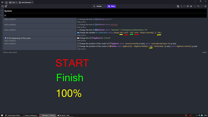Click the third event-sheet toolbar icon
This screenshot has height=117, width=208.
click(184, 6)
